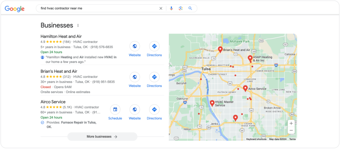Click Hamilton Heat and Air reviewer avatar

pos(42,57)
